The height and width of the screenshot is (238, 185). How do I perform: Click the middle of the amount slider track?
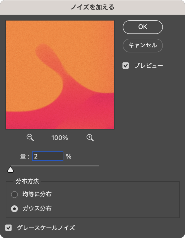click(x=55, y=166)
